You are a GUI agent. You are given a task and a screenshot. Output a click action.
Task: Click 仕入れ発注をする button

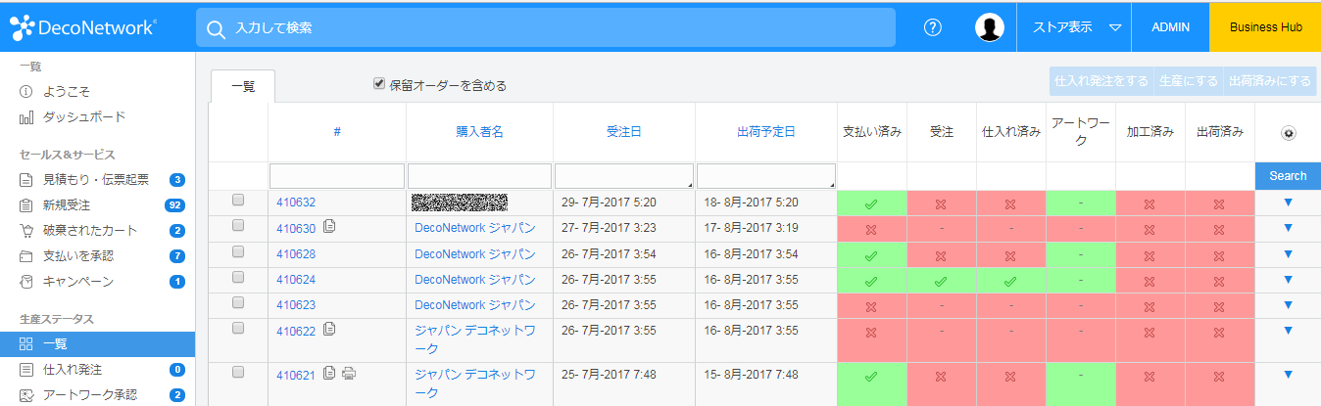[1101, 81]
